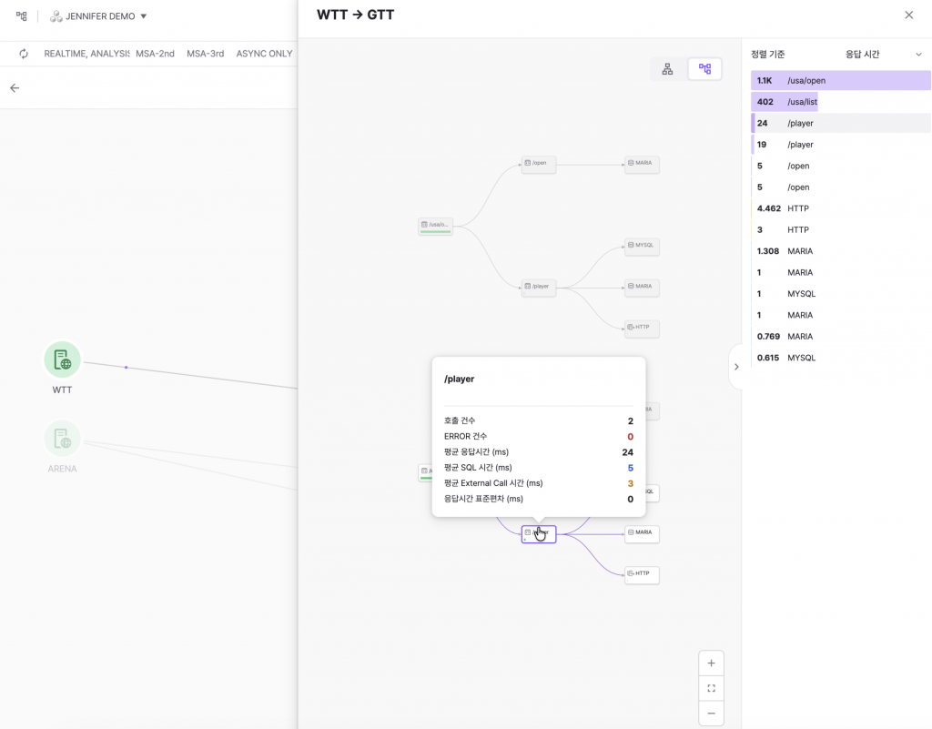The image size is (932, 729).
Task: Zoom in with the plus button
Action: click(x=711, y=663)
